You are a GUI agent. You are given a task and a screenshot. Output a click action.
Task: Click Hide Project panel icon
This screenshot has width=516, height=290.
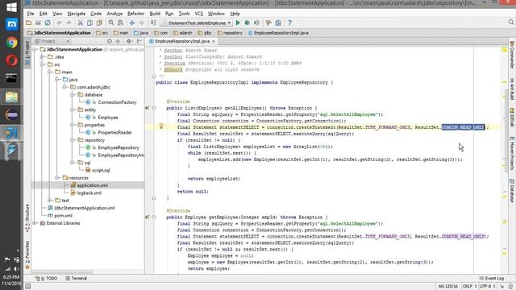coord(139,41)
